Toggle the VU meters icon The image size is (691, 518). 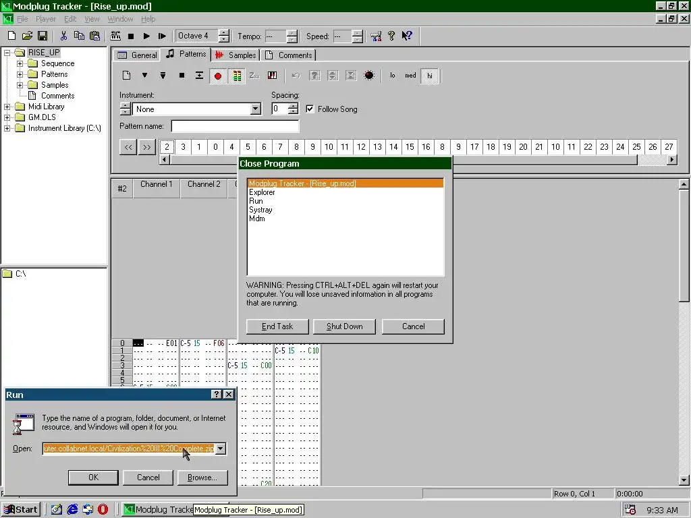point(237,76)
